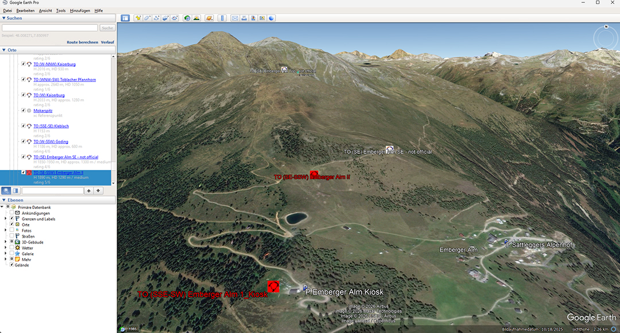Image resolution: width=620 pixels, height=333 pixels.
Task: Uncheck the Mokarspitz placemark checkbox
Action: tap(24, 110)
